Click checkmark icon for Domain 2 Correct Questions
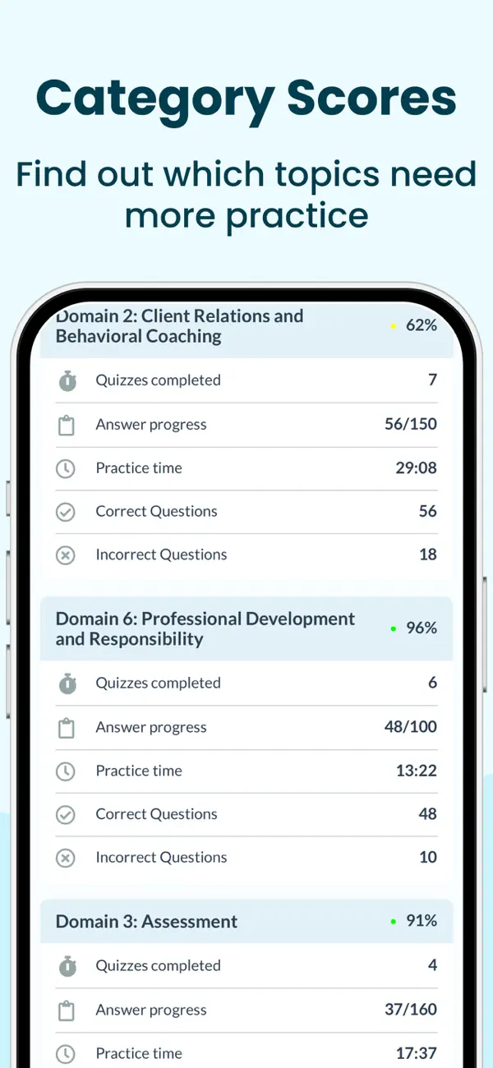The width and height of the screenshot is (493, 1068). click(66, 512)
